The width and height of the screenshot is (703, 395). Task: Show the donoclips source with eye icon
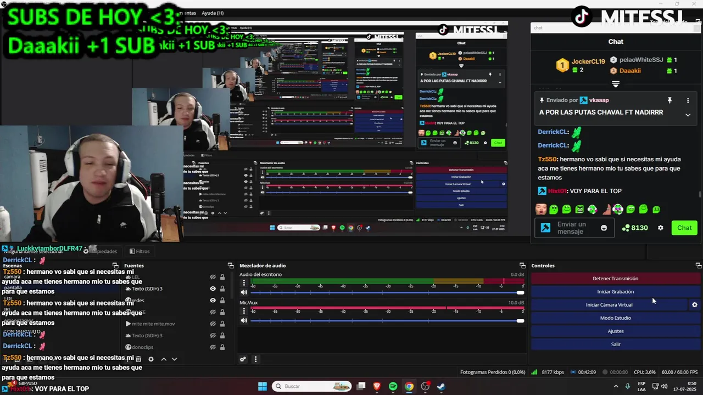(213, 347)
